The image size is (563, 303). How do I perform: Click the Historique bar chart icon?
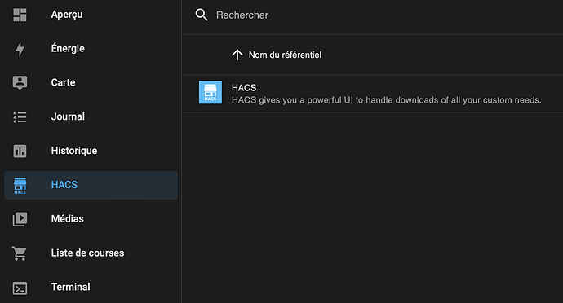[20, 151]
